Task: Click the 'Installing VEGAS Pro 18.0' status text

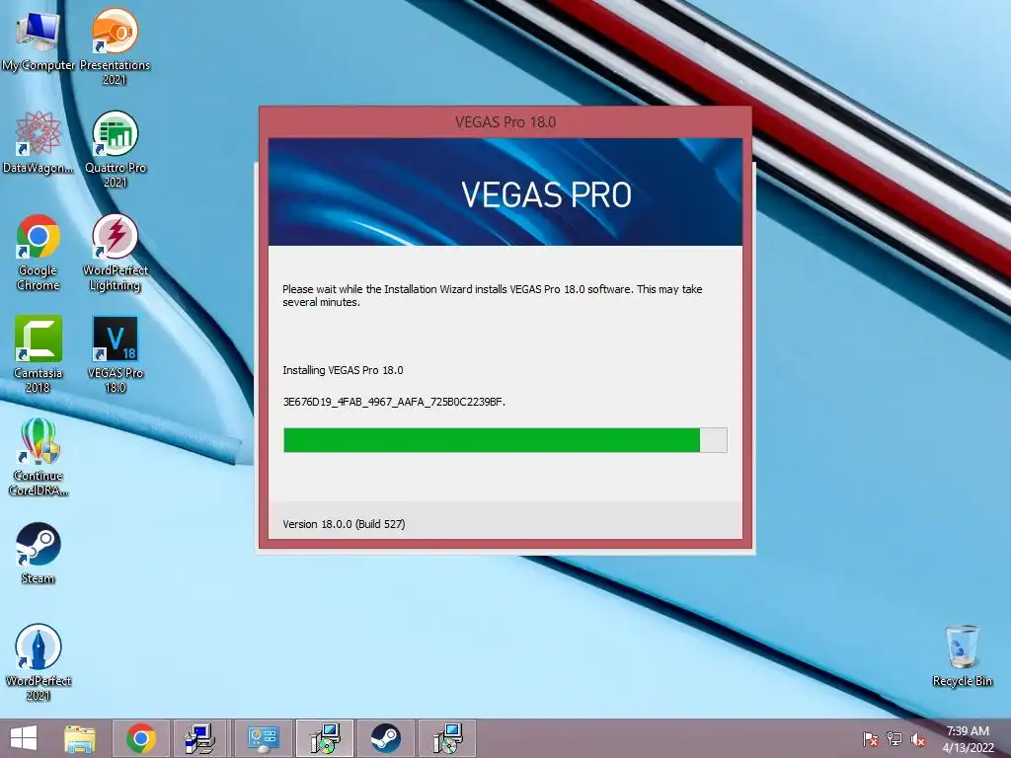Action: (343, 370)
